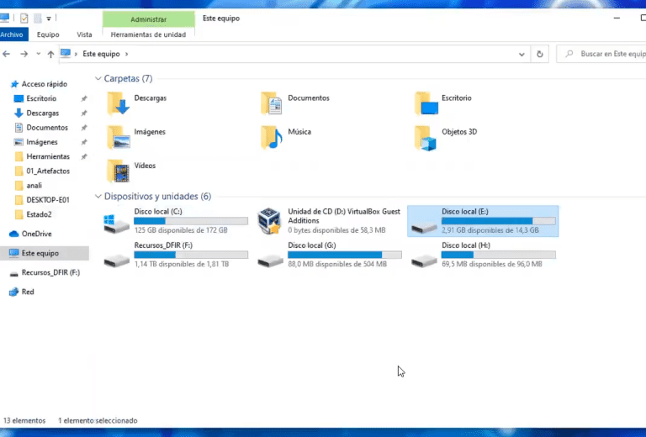The width and height of the screenshot is (646, 437).
Task: Click the refresh button beside address bar
Action: 541,54
